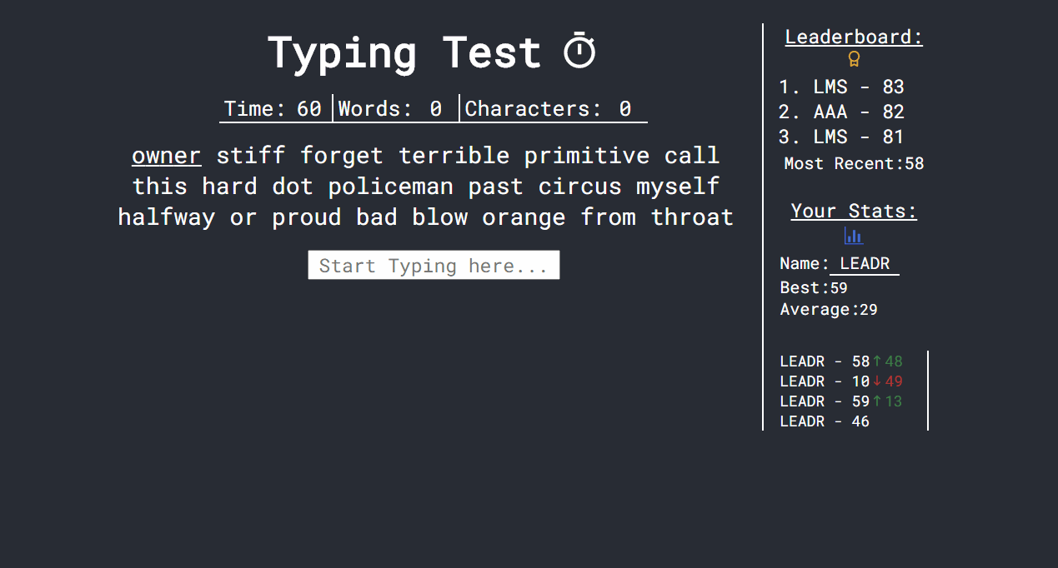Click the green up arrow beside score 59
The image size is (1058, 568).
[880, 401]
